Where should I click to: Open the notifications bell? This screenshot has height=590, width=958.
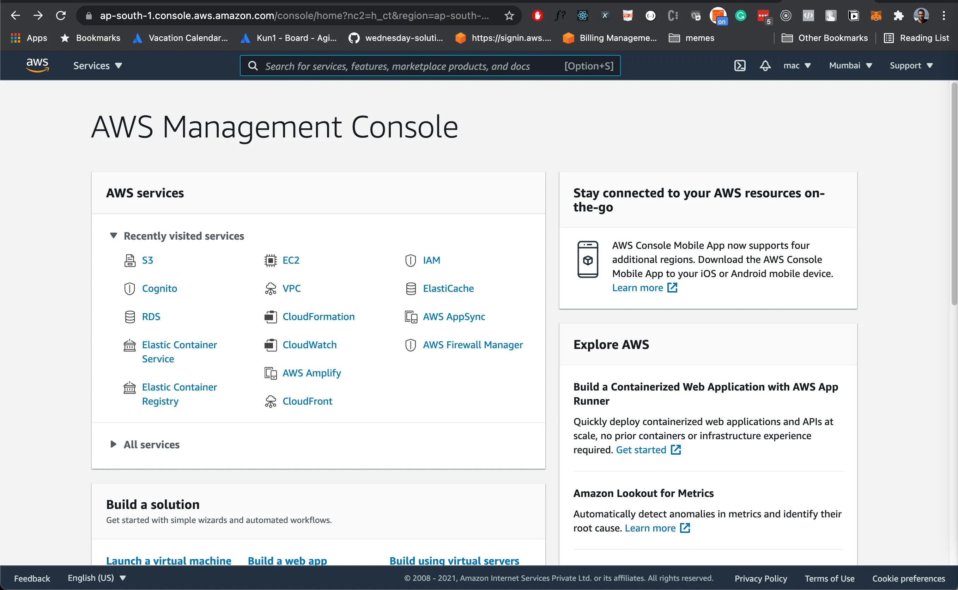pos(765,66)
